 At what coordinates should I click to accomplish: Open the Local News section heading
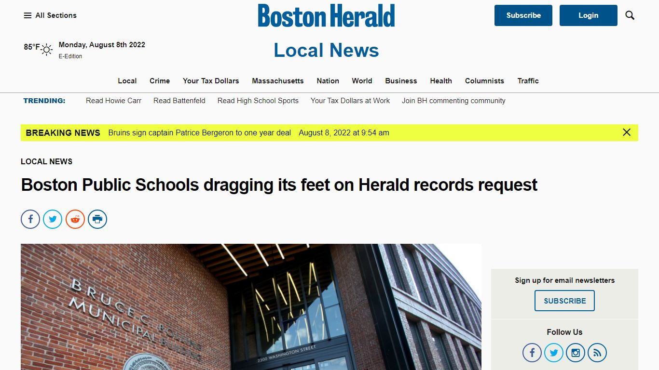[327, 50]
